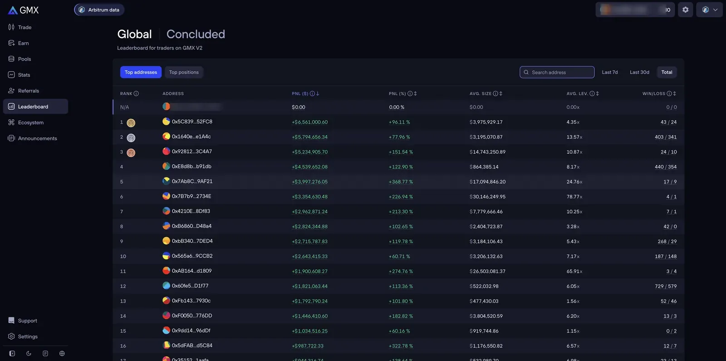Image resolution: width=726 pixels, height=361 pixels.
Task: Click avatar of 0x4210E...8Df83
Action: click(166, 211)
